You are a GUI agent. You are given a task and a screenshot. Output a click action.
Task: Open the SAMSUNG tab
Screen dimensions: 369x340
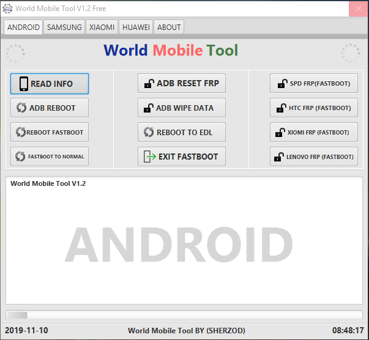pos(64,28)
